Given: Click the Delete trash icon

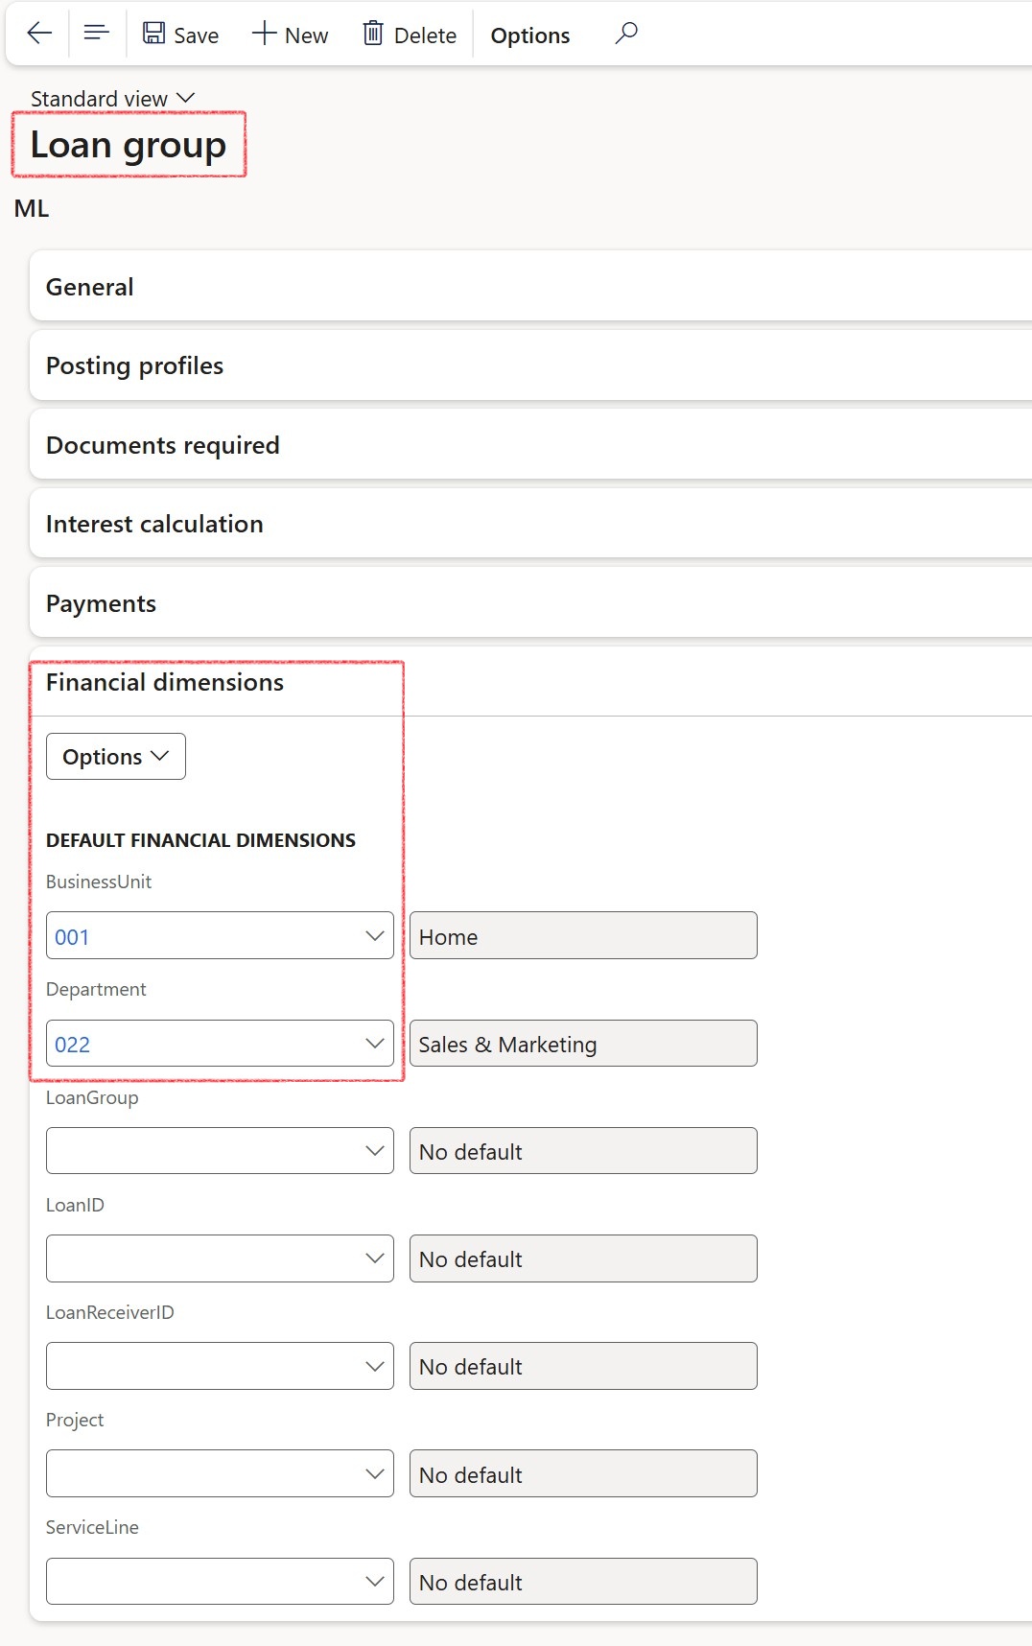Looking at the screenshot, I should pos(373,34).
